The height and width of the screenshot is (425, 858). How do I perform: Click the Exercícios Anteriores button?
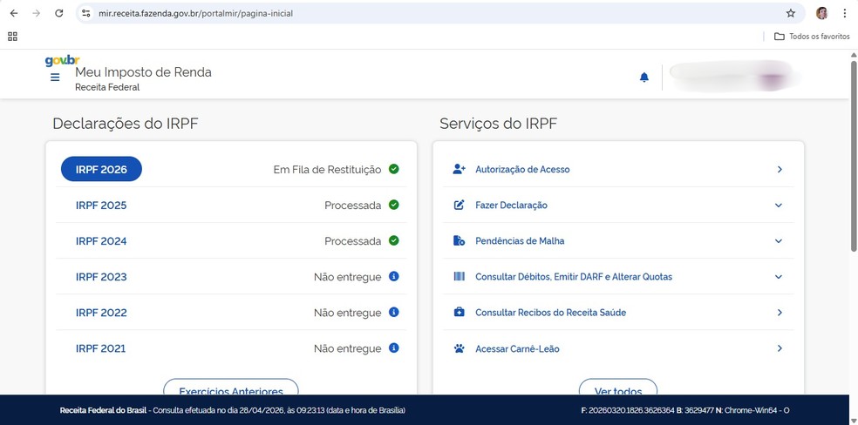coord(230,390)
